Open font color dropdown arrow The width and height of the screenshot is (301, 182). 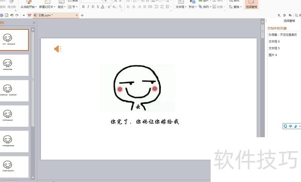click(x=106, y=7)
